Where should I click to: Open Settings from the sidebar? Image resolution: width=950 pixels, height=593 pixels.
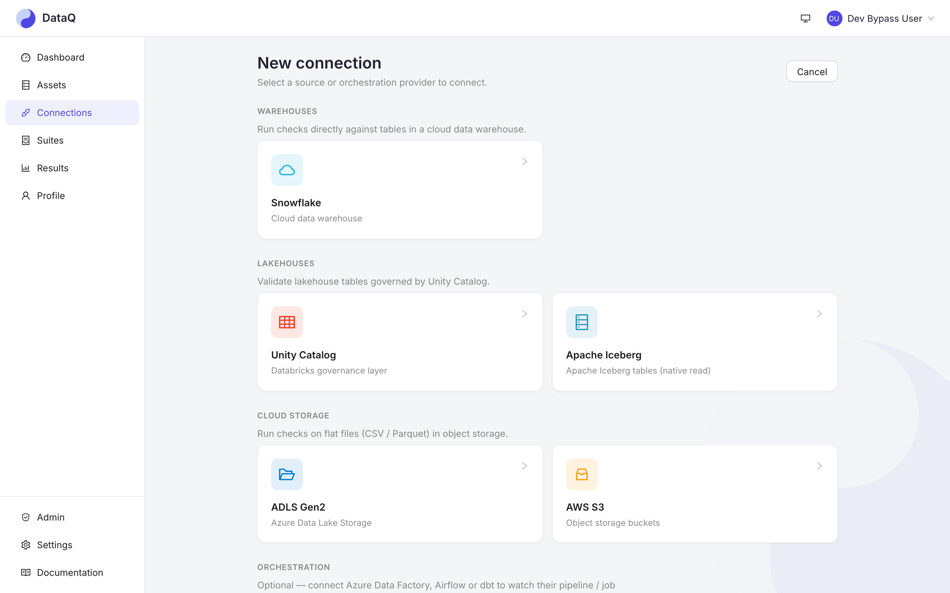[72, 545]
